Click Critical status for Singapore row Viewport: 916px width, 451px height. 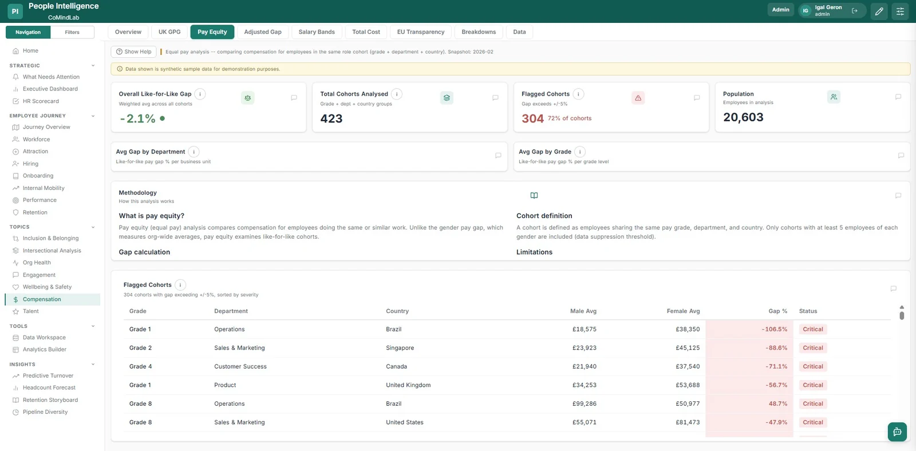[812, 348]
